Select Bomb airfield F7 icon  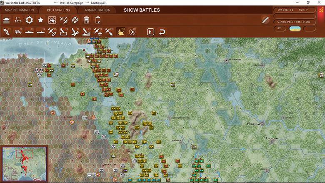pyautogui.click(x=75, y=32)
